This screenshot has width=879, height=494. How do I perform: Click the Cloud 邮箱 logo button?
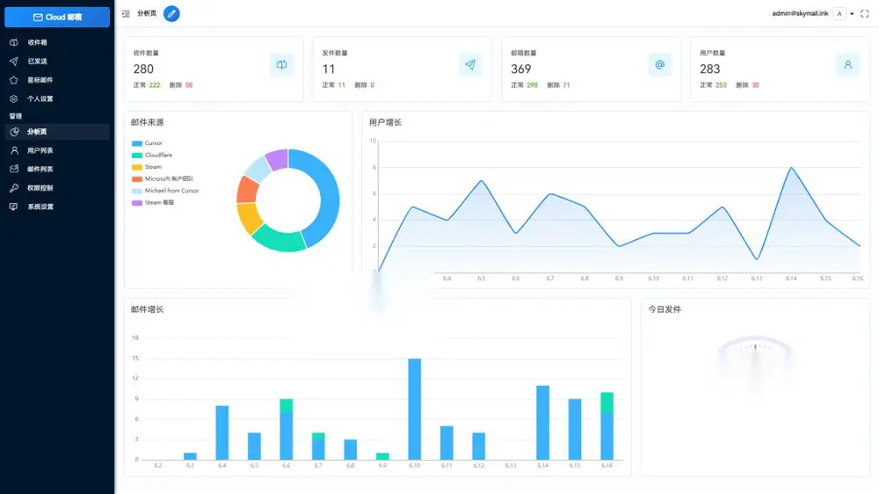pyautogui.click(x=57, y=18)
